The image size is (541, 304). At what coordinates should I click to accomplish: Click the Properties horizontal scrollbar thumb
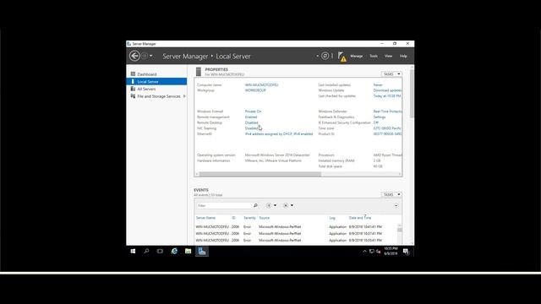coord(260,174)
